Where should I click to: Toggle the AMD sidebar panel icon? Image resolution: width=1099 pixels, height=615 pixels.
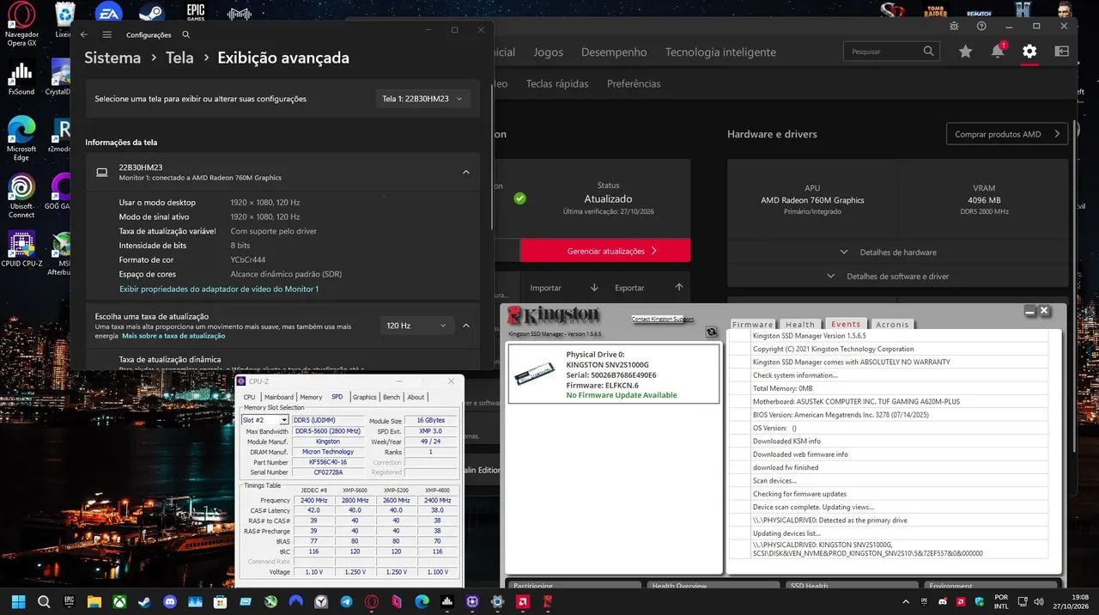click(x=1062, y=52)
